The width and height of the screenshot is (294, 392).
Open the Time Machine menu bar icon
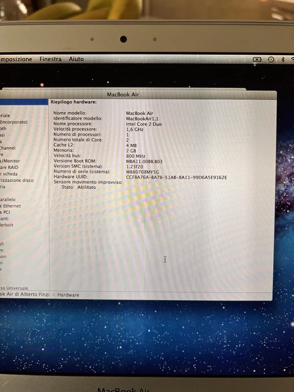tap(271, 59)
